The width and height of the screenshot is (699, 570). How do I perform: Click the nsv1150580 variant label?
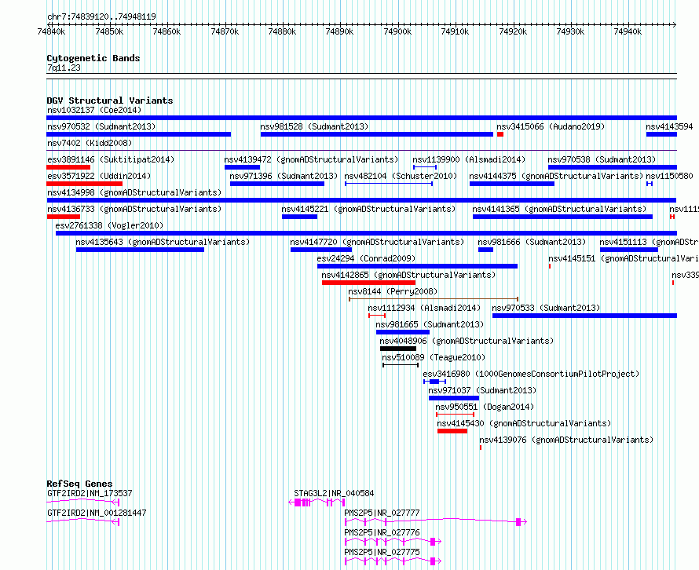[x=670, y=176]
